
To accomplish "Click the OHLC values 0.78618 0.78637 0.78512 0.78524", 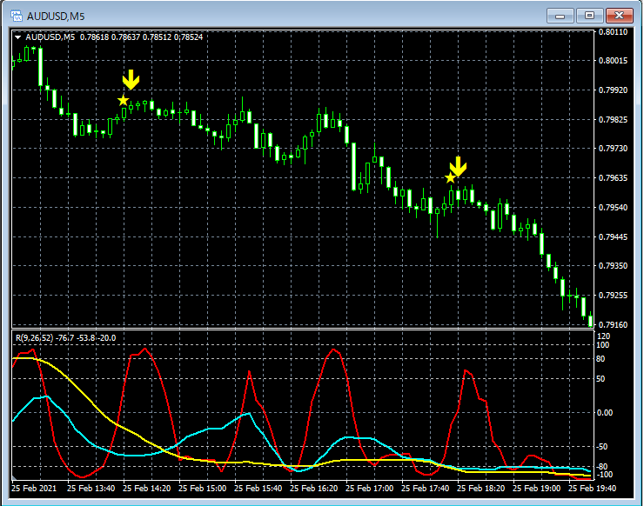I will point(141,37).
